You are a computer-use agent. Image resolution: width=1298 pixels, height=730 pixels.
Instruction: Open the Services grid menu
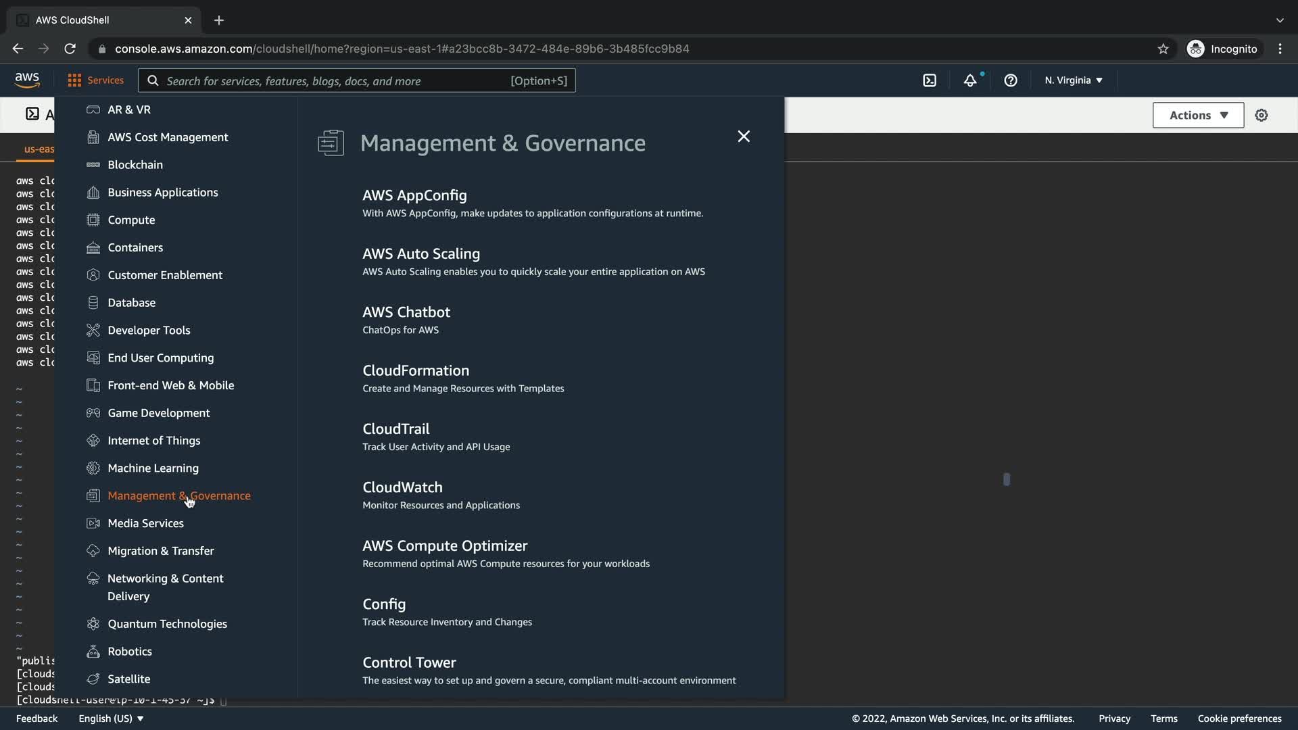pyautogui.click(x=95, y=80)
